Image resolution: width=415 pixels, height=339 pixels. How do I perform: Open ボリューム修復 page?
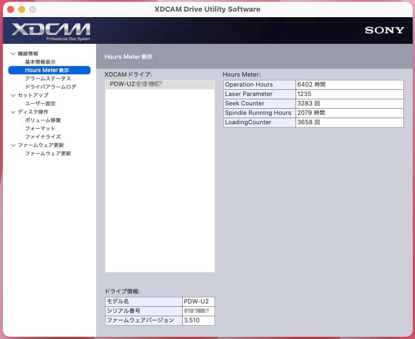click(x=43, y=120)
